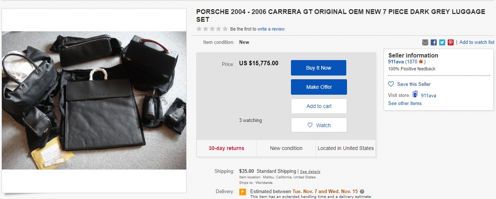Click the 30-day returns info
Image resolution: width=496 pixels, height=199 pixels.
click(226, 148)
